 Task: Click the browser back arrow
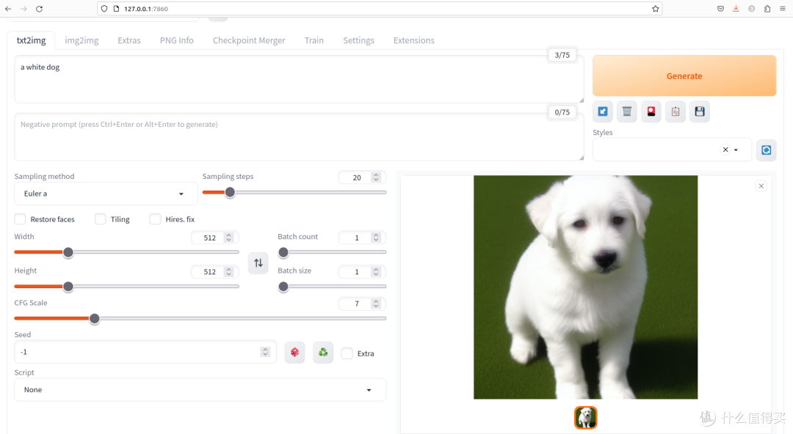coord(8,9)
